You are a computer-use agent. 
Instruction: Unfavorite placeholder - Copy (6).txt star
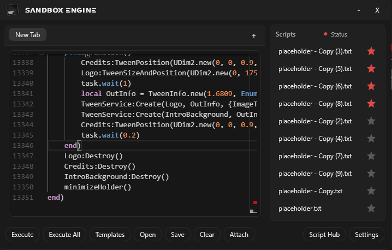tap(371, 86)
